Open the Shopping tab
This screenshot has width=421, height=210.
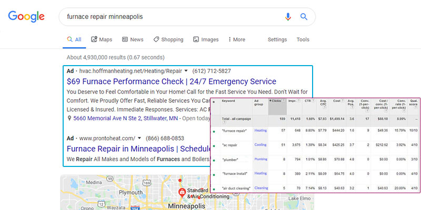pyautogui.click(x=168, y=40)
